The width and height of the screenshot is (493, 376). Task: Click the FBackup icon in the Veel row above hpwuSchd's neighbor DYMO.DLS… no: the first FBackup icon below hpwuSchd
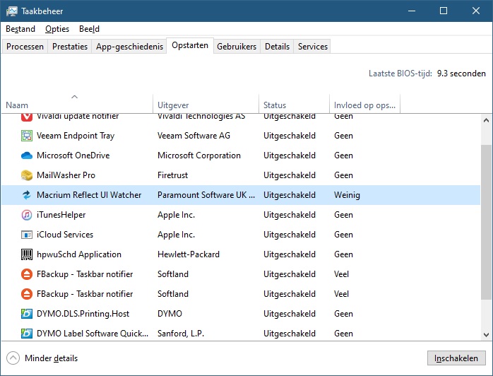[27, 274]
